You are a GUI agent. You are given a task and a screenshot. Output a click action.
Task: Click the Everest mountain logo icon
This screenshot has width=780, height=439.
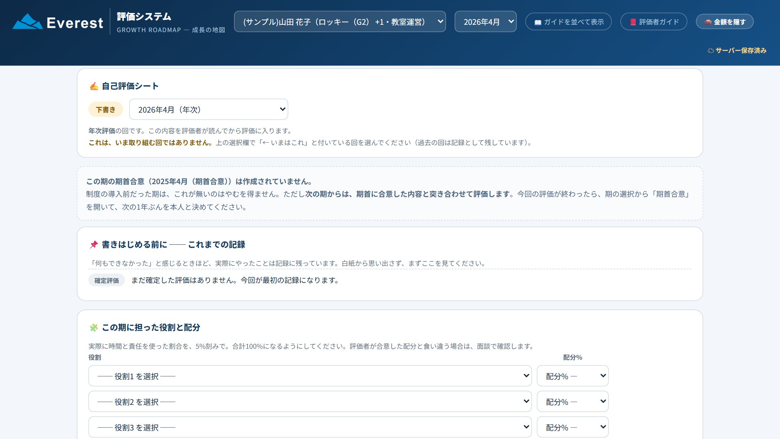[x=27, y=22]
